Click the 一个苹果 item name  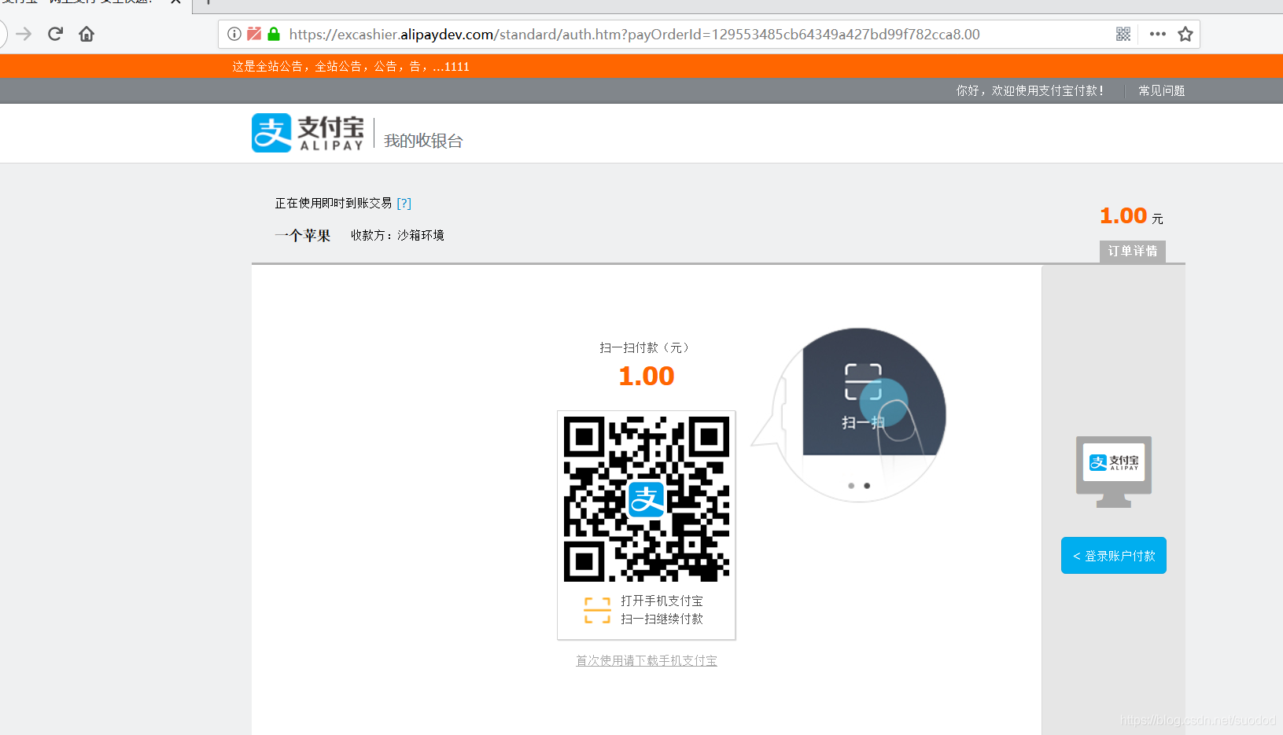[x=303, y=235]
